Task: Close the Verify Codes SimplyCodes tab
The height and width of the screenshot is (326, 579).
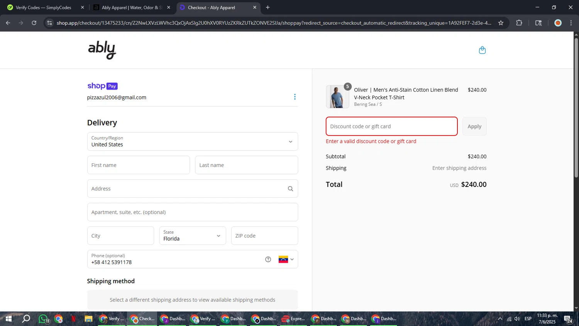Action: [82, 7]
